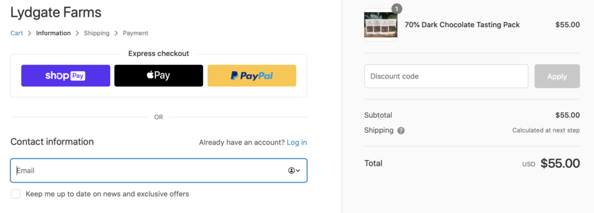This screenshot has height=213, width=594.
Task: Choose Apple Pay express checkout
Action: [x=158, y=75]
